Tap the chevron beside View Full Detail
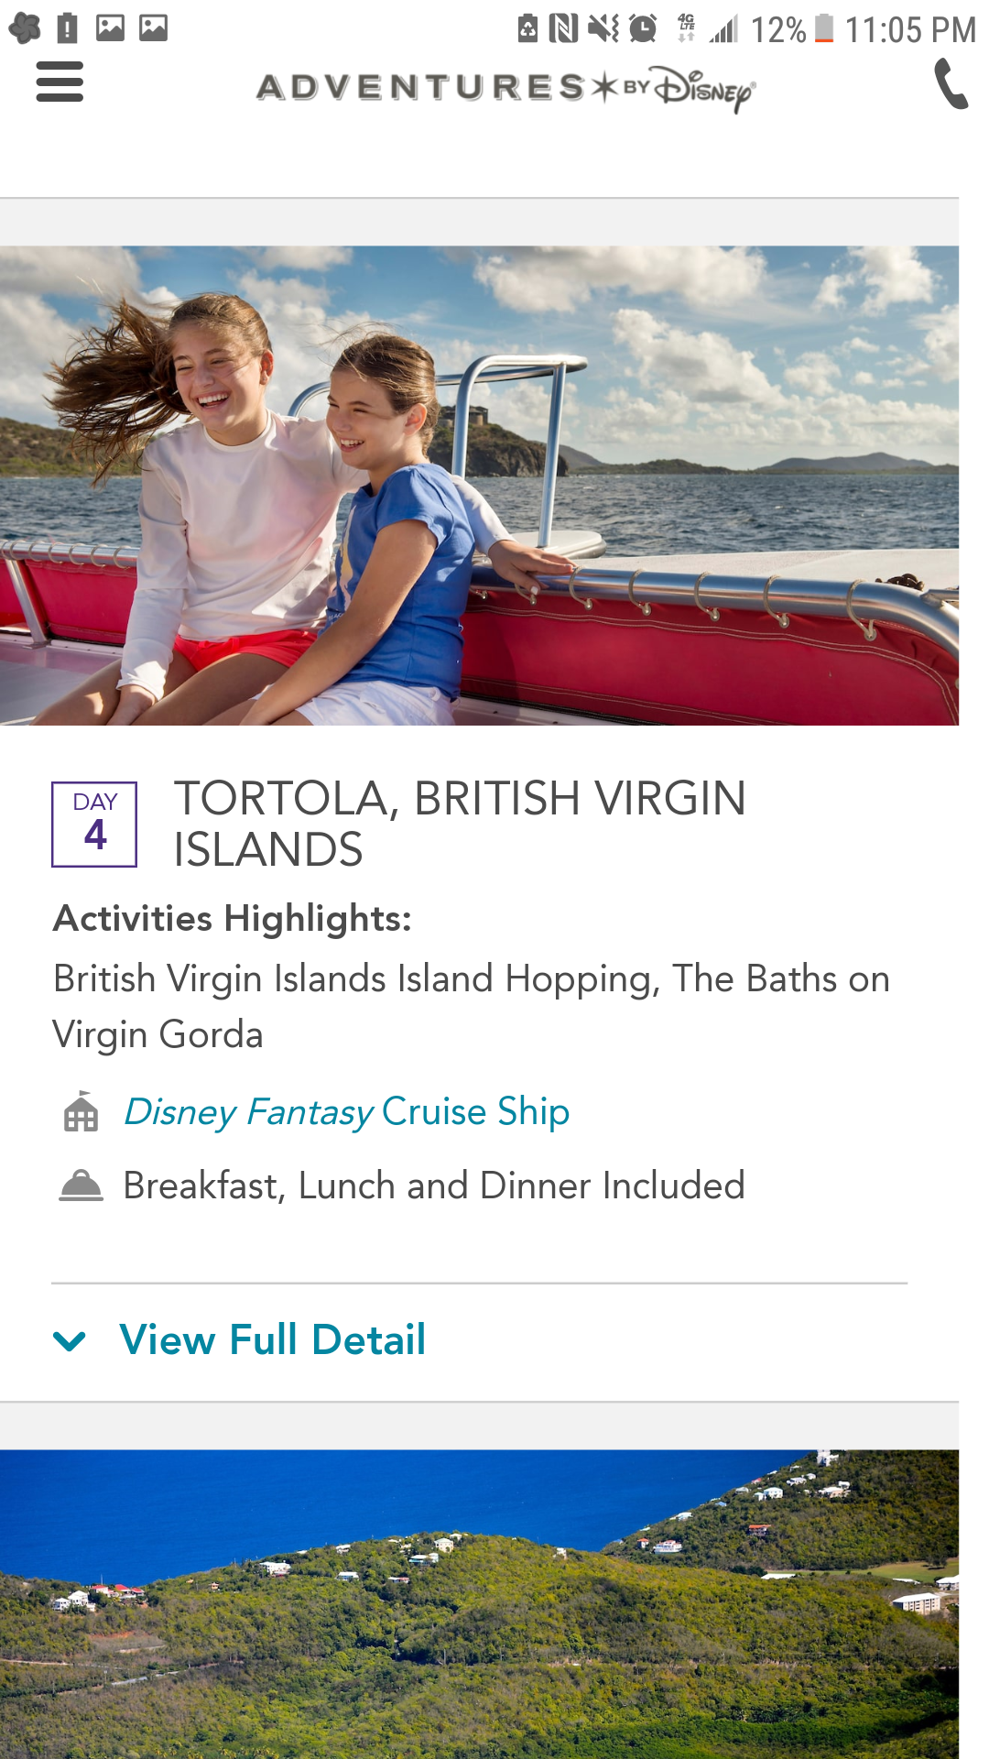This screenshot has height=1759, width=989. (x=70, y=1341)
